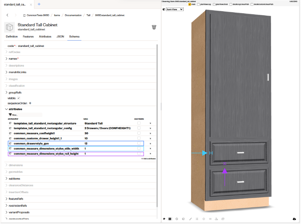The width and height of the screenshot is (301, 224).
Task: Open Tall breadcrumb link
Action: pos(88,15)
